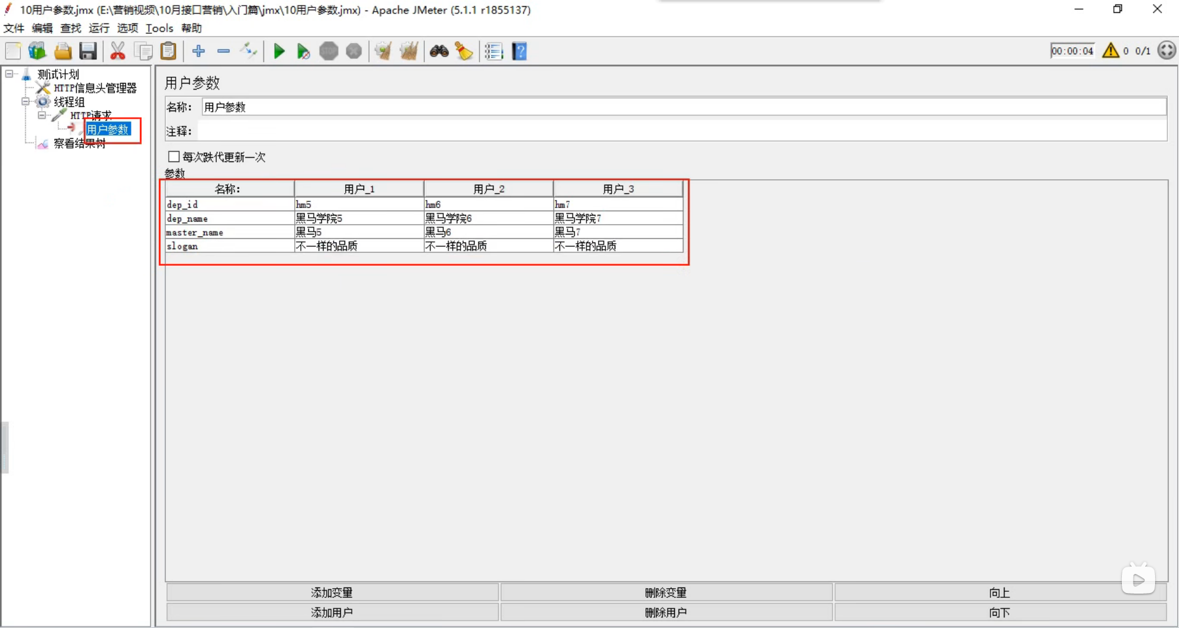Open the 查找 menu
The image size is (1179, 628).
[71, 28]
